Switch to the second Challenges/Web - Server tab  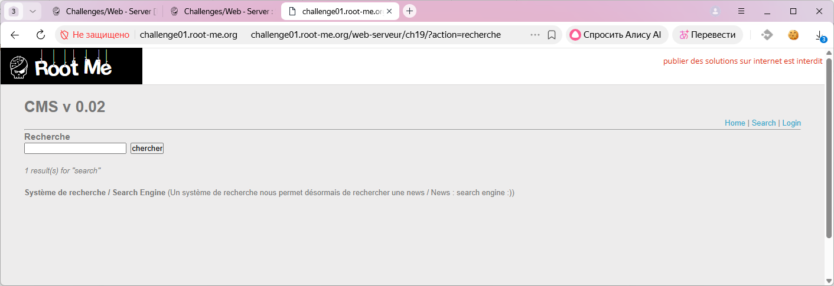pos(221,11)
